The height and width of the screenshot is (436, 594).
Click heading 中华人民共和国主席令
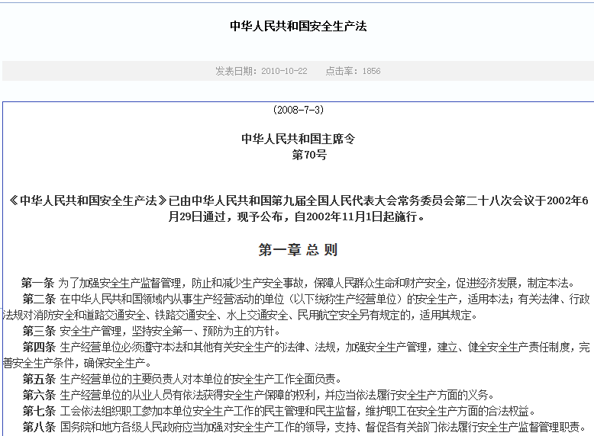click(x=298, y=139)
